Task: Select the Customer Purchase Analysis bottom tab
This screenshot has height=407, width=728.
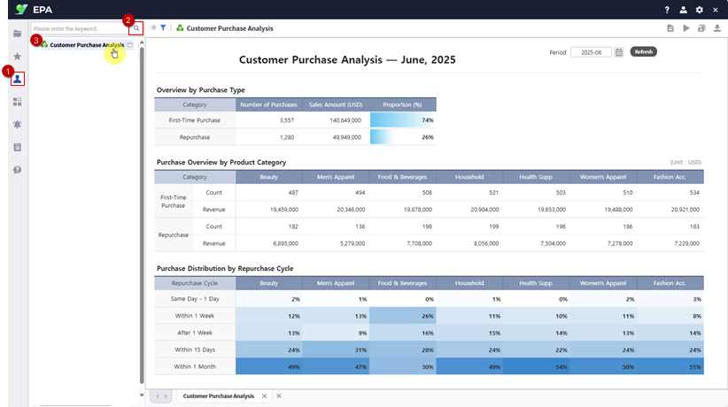Action: point(218,396)
